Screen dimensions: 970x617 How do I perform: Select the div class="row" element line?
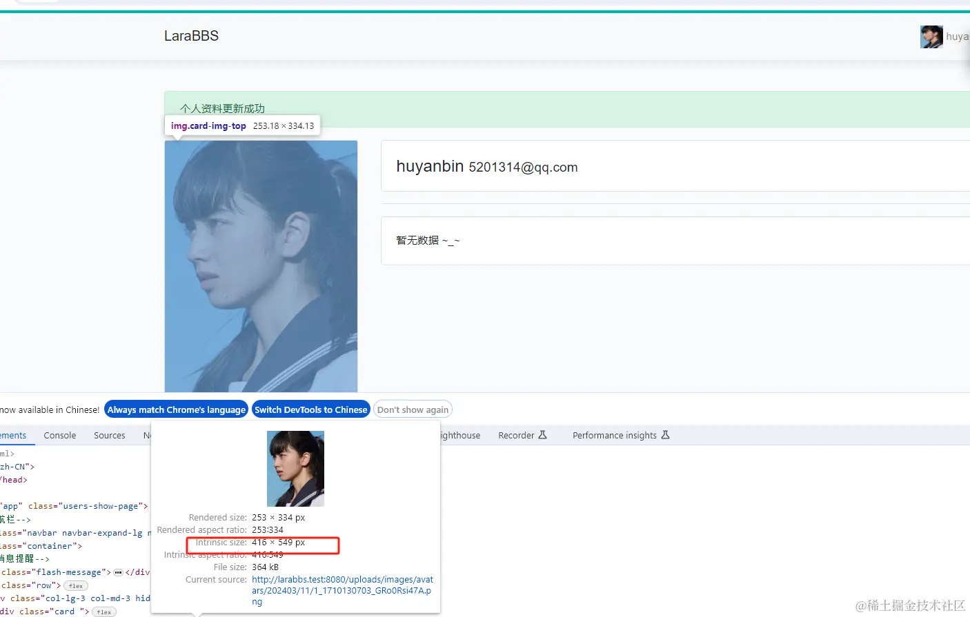32,585
